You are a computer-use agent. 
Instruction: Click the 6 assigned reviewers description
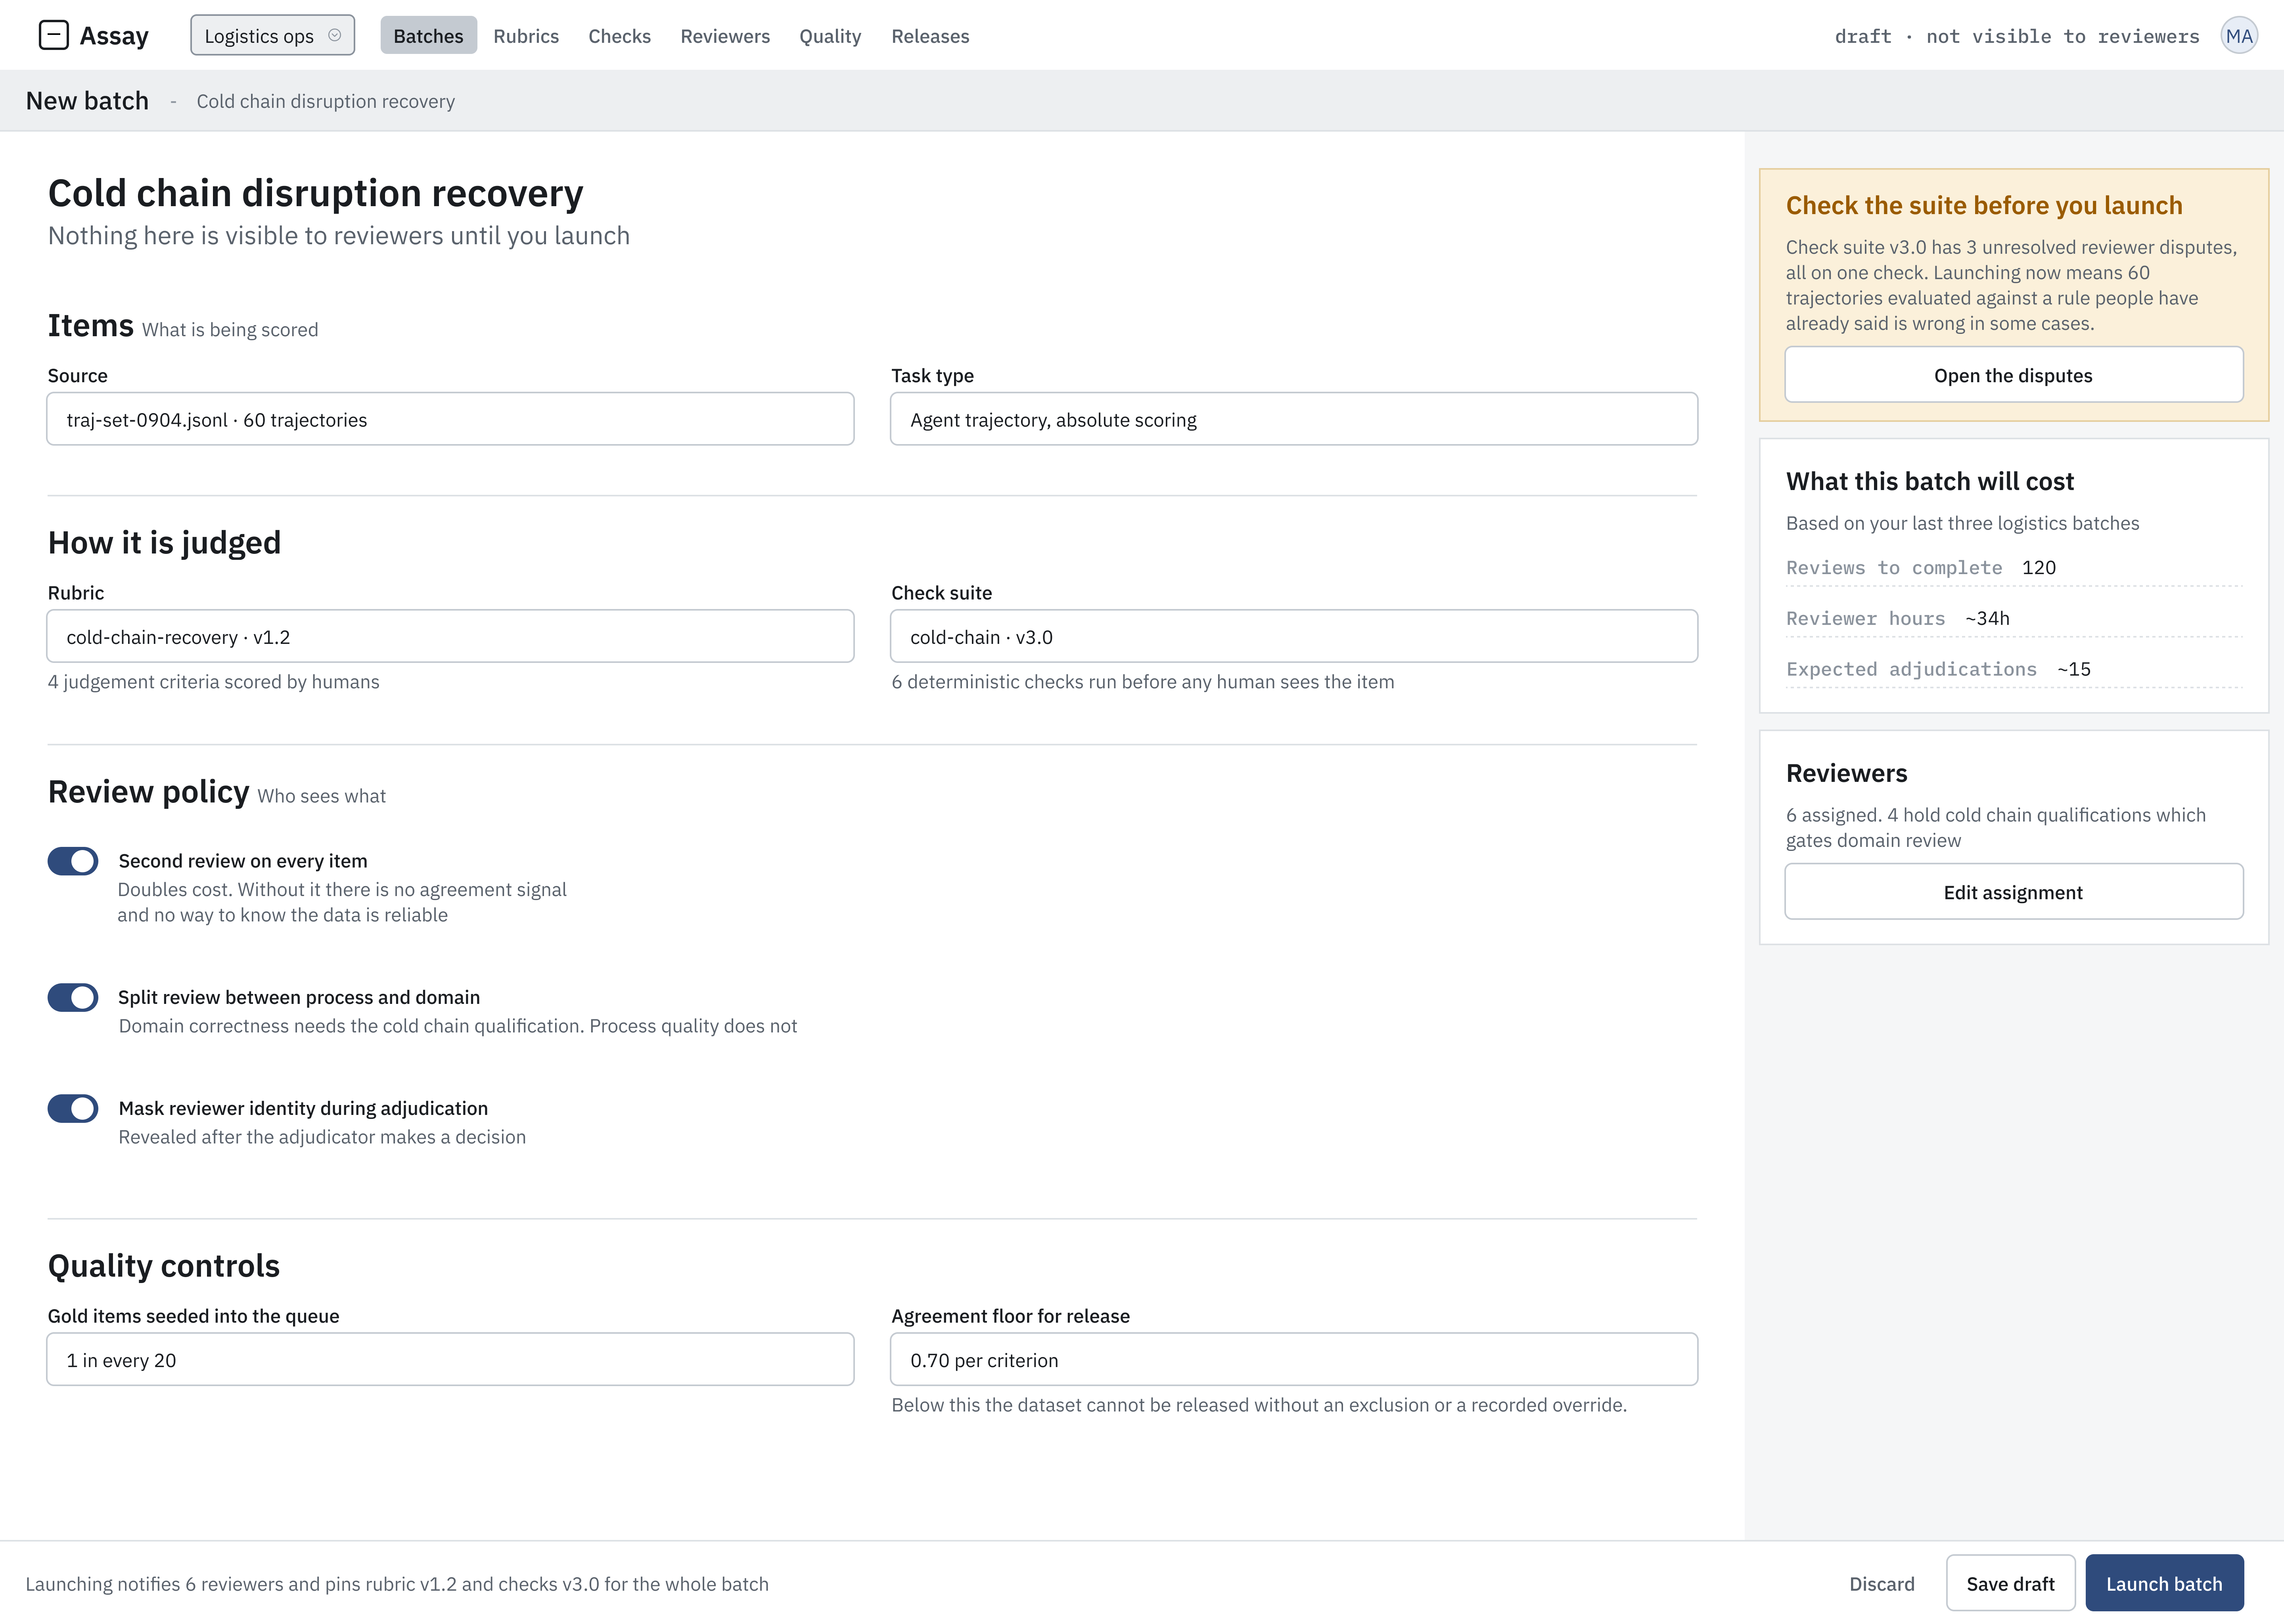point(1996,828)
